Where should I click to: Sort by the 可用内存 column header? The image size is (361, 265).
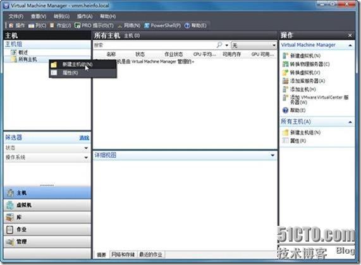point(231,54)
